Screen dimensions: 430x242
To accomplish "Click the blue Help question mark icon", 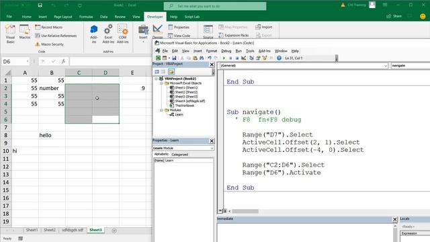I will [279, 58].
